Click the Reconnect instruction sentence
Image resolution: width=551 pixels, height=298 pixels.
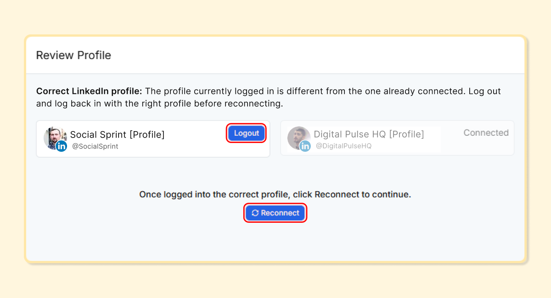point(275,194)
